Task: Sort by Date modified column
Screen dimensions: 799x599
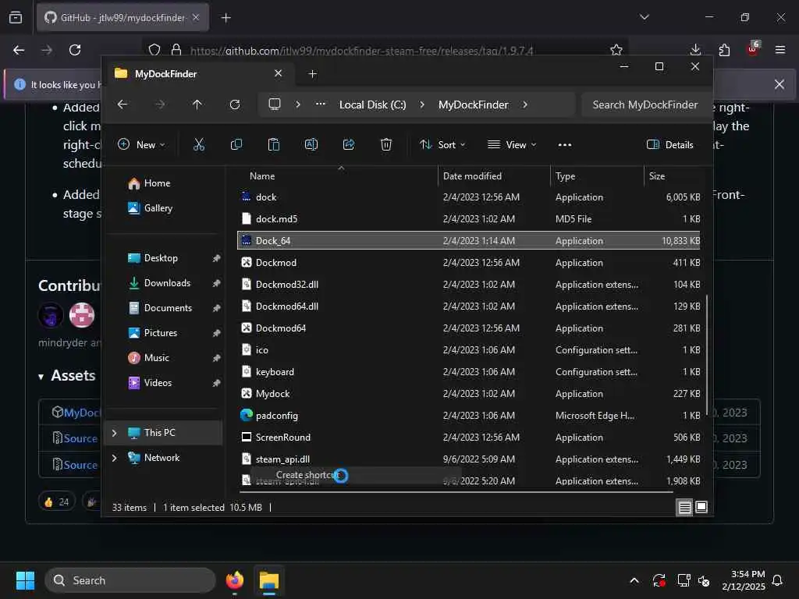Action: pos(472,175)
